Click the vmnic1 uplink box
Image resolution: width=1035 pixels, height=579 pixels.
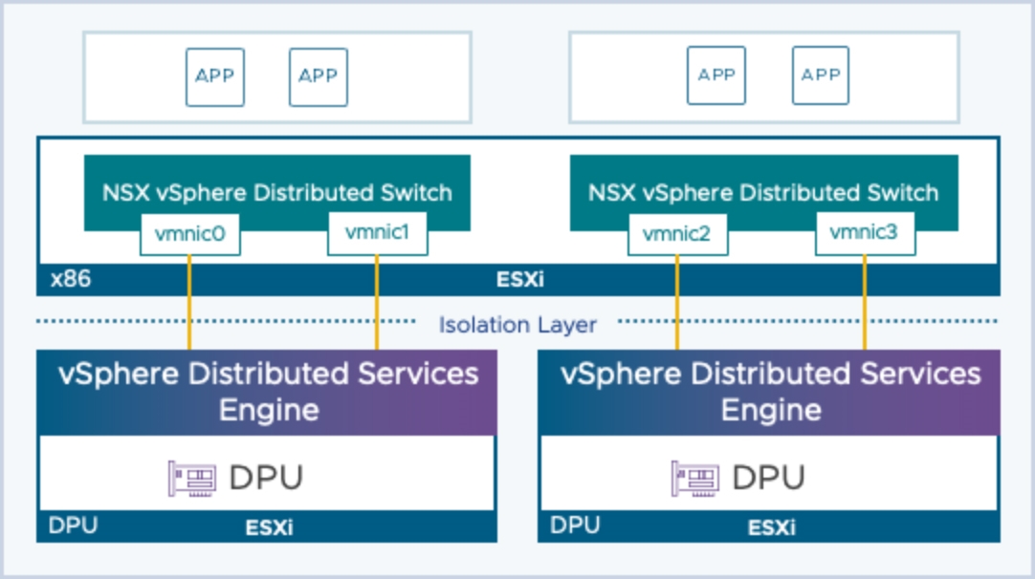pyautogui.click(x=378, y=233)
